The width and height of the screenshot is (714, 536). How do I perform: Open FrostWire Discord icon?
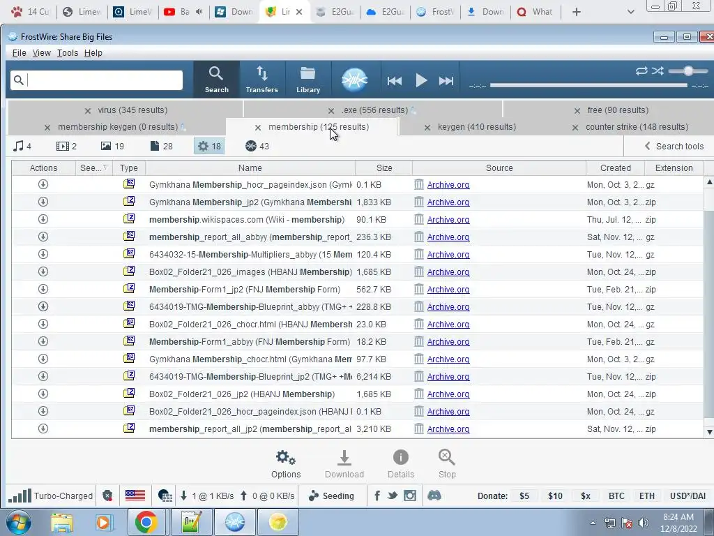pyautogui.click(x=434, y=496)
